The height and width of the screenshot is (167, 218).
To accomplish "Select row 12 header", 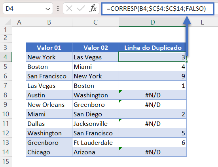I will [6, 133].
